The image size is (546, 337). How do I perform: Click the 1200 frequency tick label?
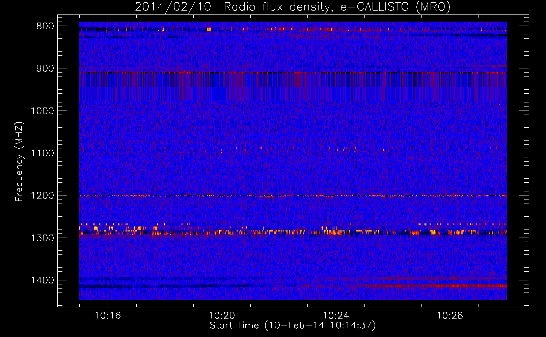[x=42, y=195]
